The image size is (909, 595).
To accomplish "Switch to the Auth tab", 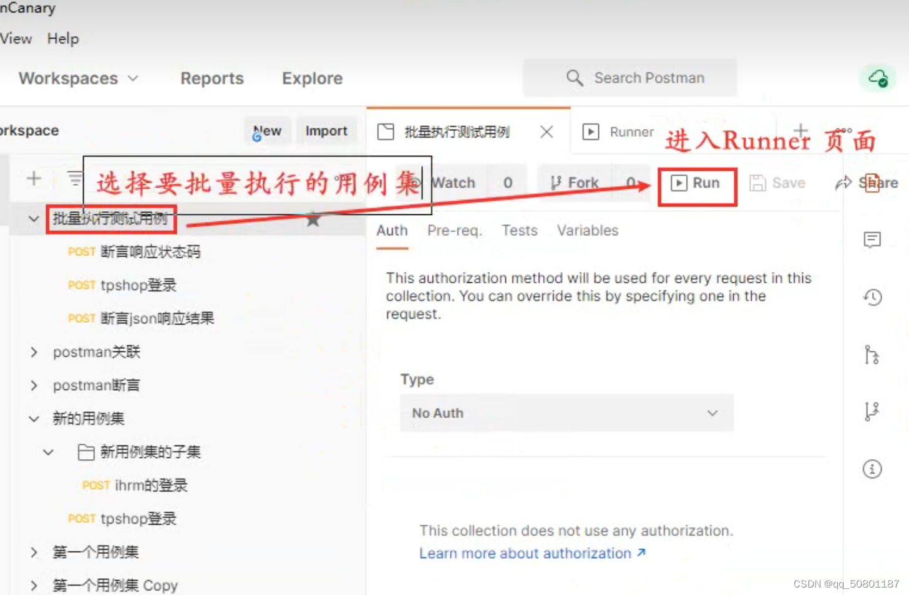I will point(392,231).
